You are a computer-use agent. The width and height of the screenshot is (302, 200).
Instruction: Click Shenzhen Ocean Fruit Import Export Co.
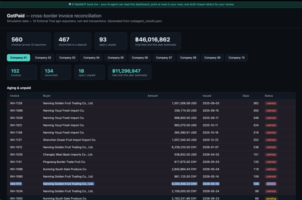(70, 140)
